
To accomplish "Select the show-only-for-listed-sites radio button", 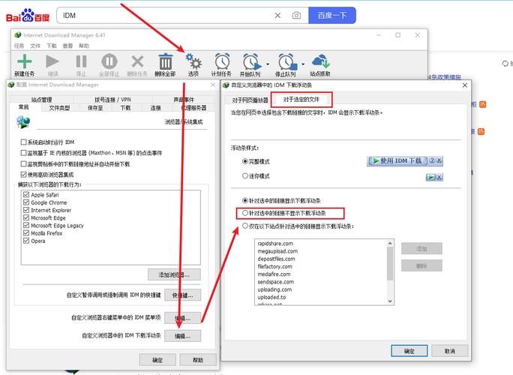I will 245,226.
